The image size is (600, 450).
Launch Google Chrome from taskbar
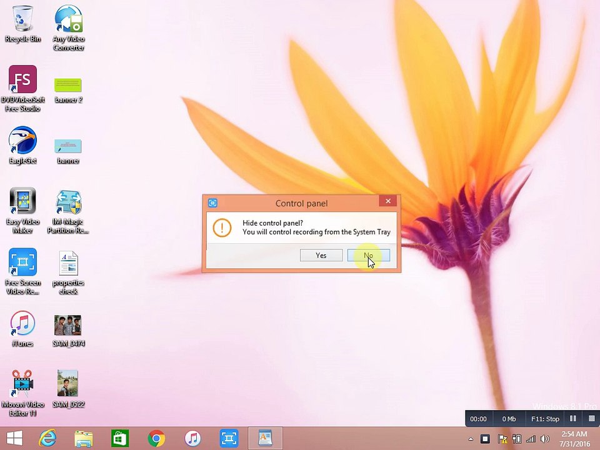click(x=156, y=439)
